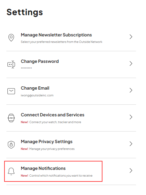This screenshot has width=146, height=195.
Task: Click the bell notifications icon
Action: [11, 171]
